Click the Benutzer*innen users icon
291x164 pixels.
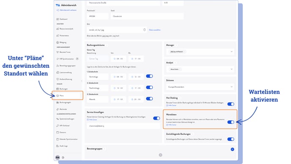point(58,52)
